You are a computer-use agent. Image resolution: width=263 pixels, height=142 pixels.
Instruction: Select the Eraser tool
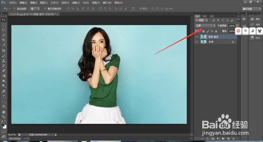pos(3,71)
